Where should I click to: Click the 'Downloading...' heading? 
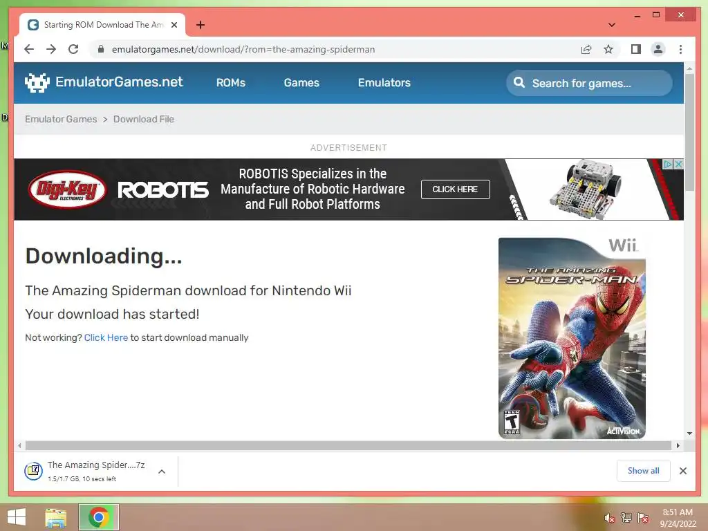tap(104, 256)
